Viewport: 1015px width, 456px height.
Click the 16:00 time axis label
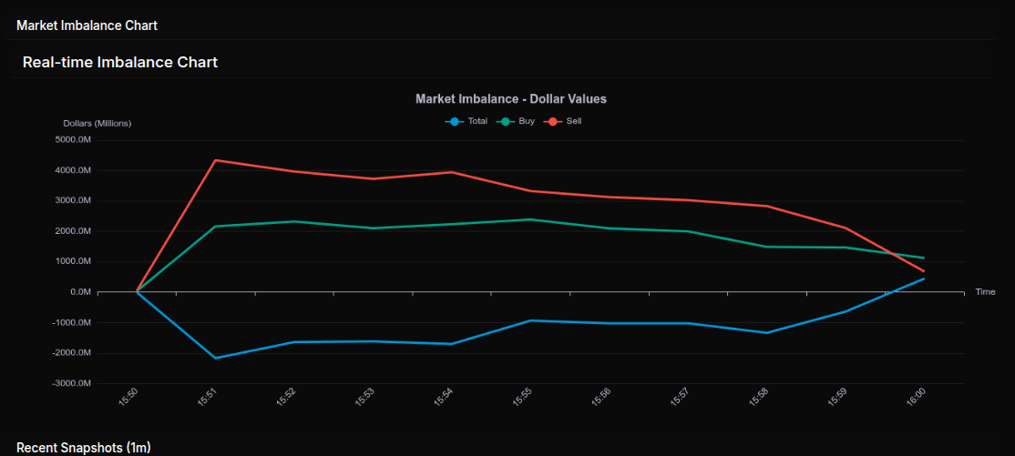(916, 398)
